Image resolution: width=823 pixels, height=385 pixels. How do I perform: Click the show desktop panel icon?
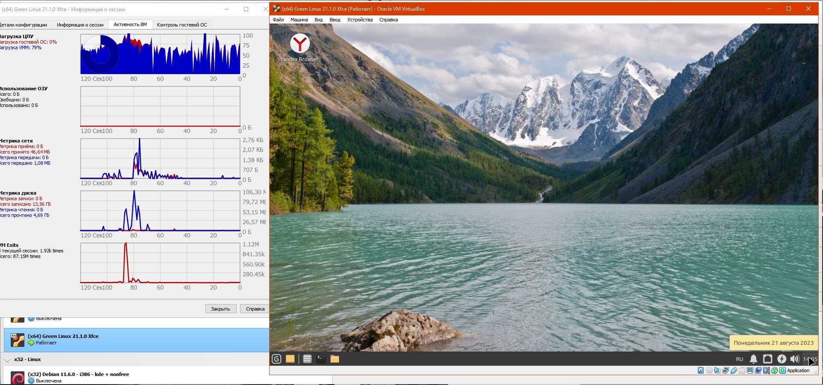pyautogui.click(x=290, y=359)
